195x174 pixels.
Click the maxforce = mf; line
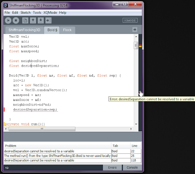[27, 100]
